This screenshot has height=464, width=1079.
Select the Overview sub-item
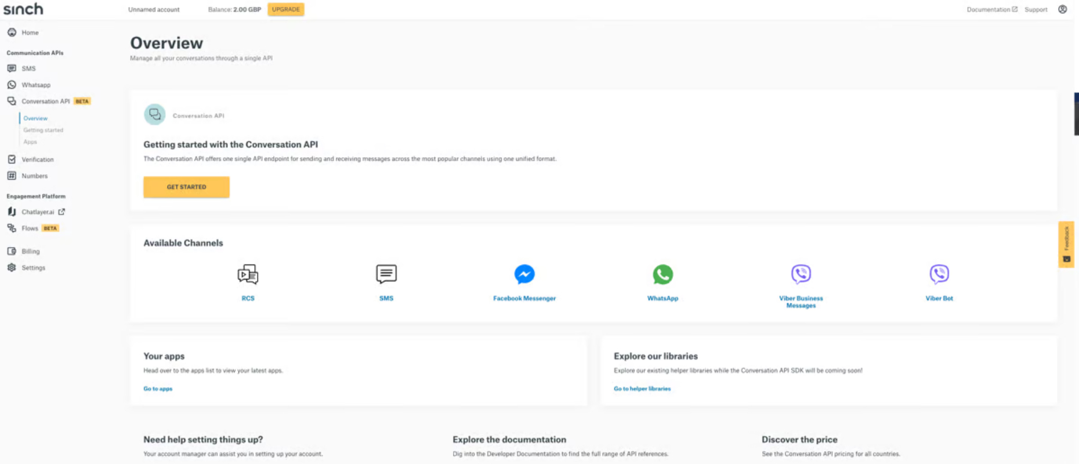pos(35,118)
